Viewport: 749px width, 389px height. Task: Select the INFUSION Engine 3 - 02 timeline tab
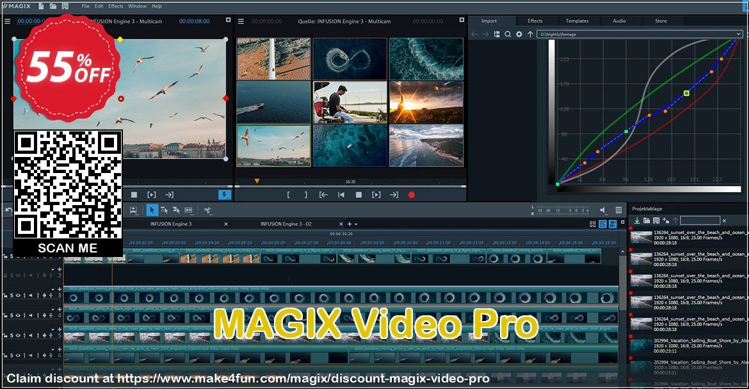point(286,224)
